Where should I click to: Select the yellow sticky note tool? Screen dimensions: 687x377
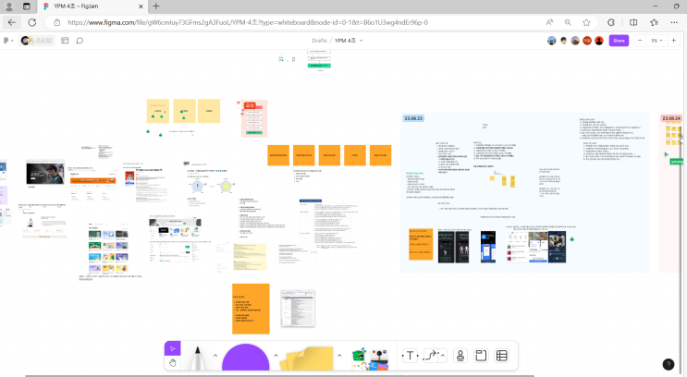click(x=307, y=359)
